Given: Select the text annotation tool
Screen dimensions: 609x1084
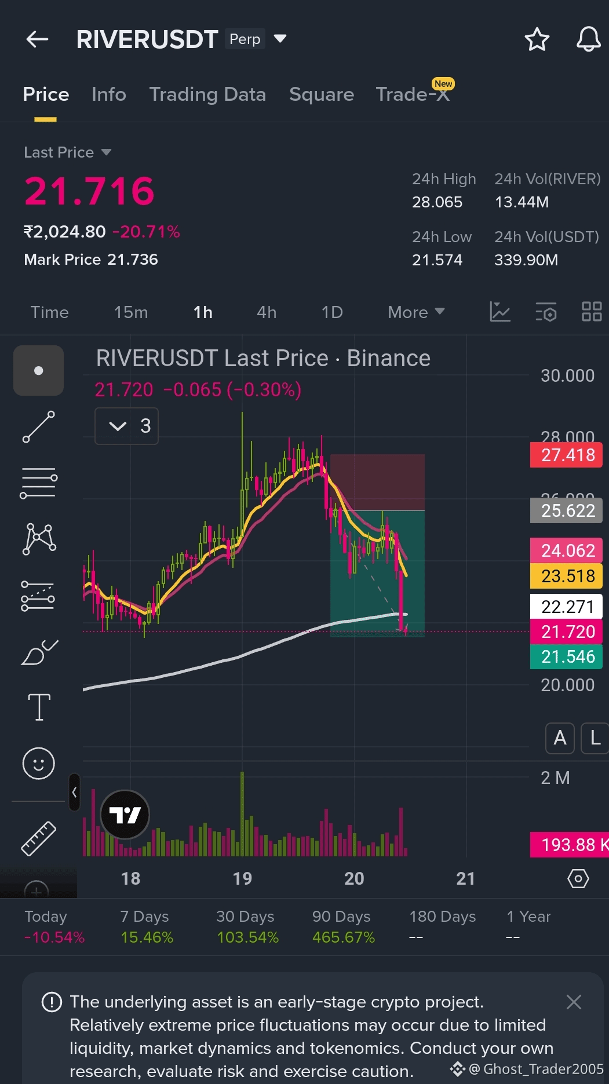Looking at the screenshot, I should click(x=39, y=707).
